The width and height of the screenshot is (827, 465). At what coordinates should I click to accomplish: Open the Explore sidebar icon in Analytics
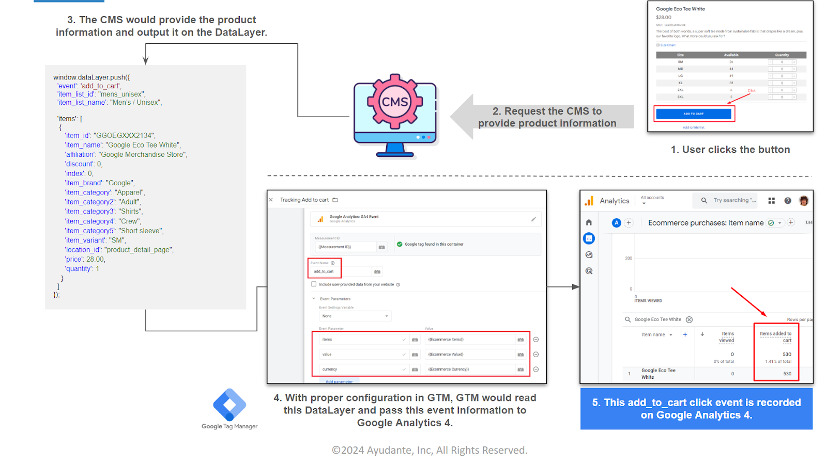[589, 255]
